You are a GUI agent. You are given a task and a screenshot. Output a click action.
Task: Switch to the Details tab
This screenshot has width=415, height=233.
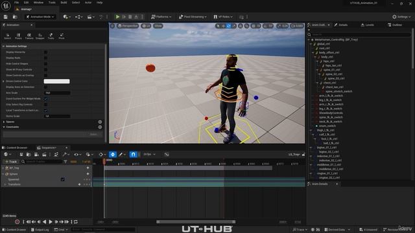(x=340, y=25)
